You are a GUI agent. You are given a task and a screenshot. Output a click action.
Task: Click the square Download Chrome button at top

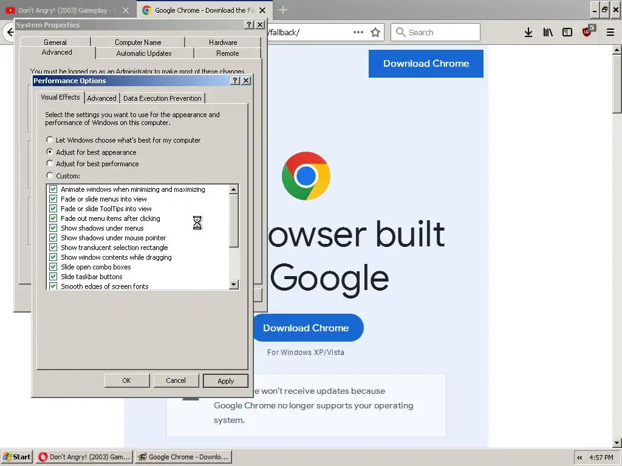tap(426, 63)
